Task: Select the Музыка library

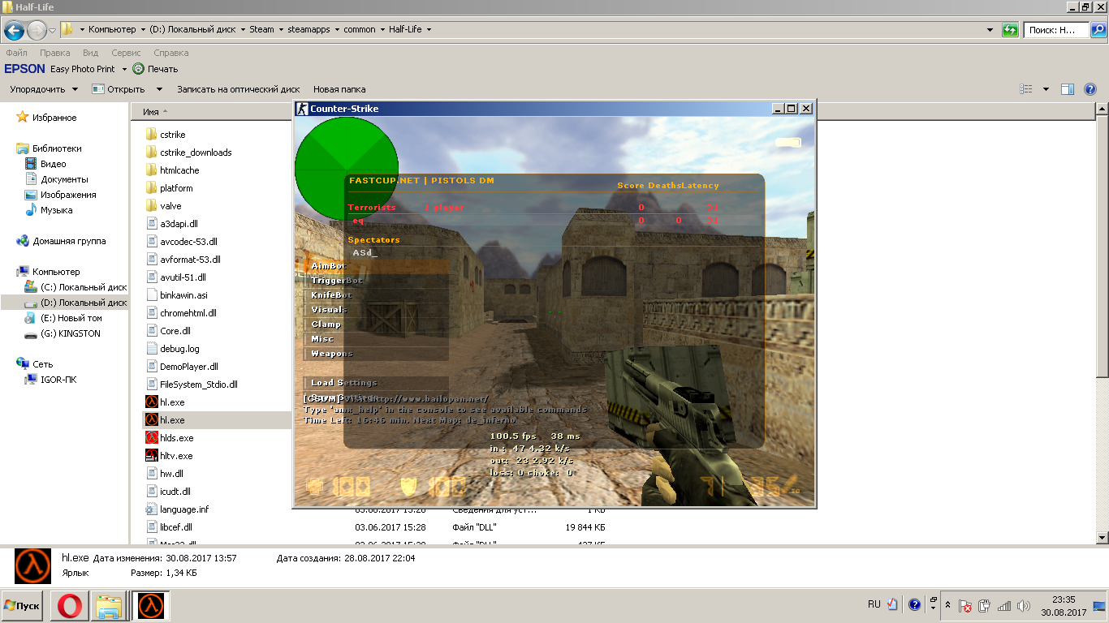Action: pyautogui.click(x=56, y=210)
